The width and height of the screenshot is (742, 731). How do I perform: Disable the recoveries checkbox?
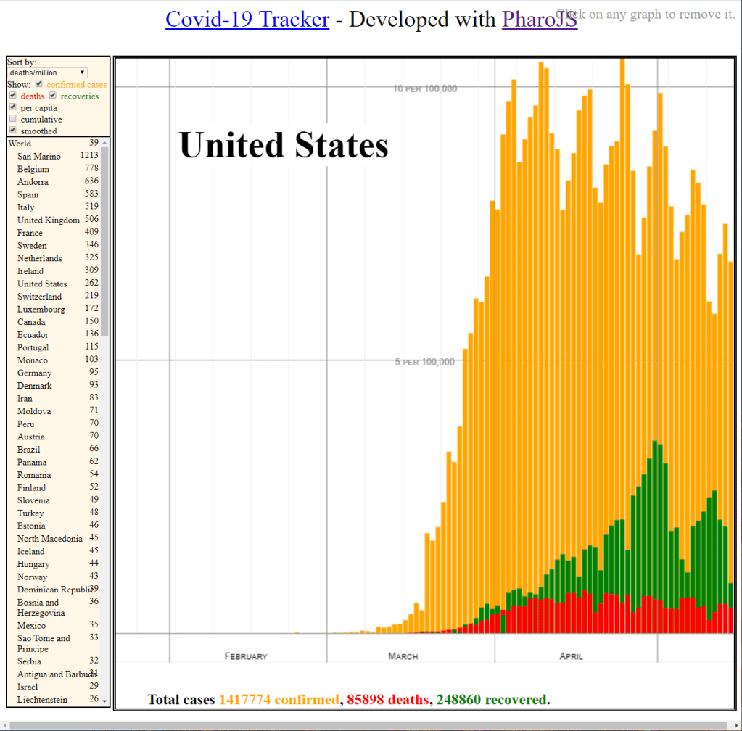pos(52,96)
